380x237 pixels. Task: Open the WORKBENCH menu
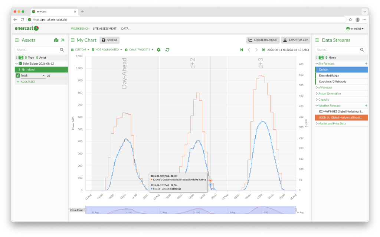click(80, 29)
